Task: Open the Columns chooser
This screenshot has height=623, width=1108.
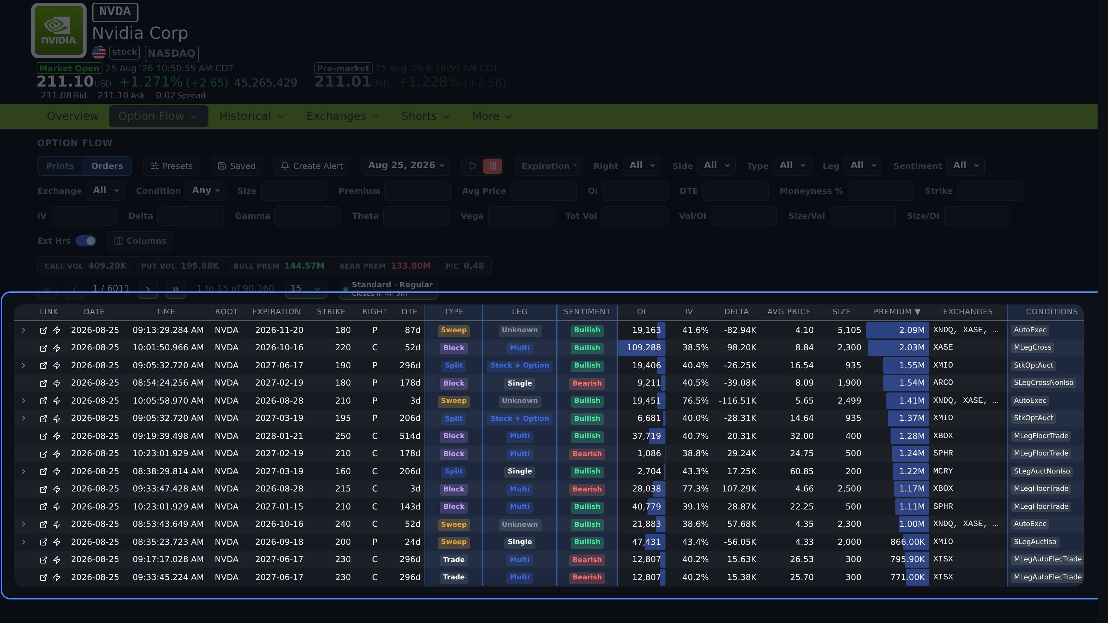Action: pos(140,241)
